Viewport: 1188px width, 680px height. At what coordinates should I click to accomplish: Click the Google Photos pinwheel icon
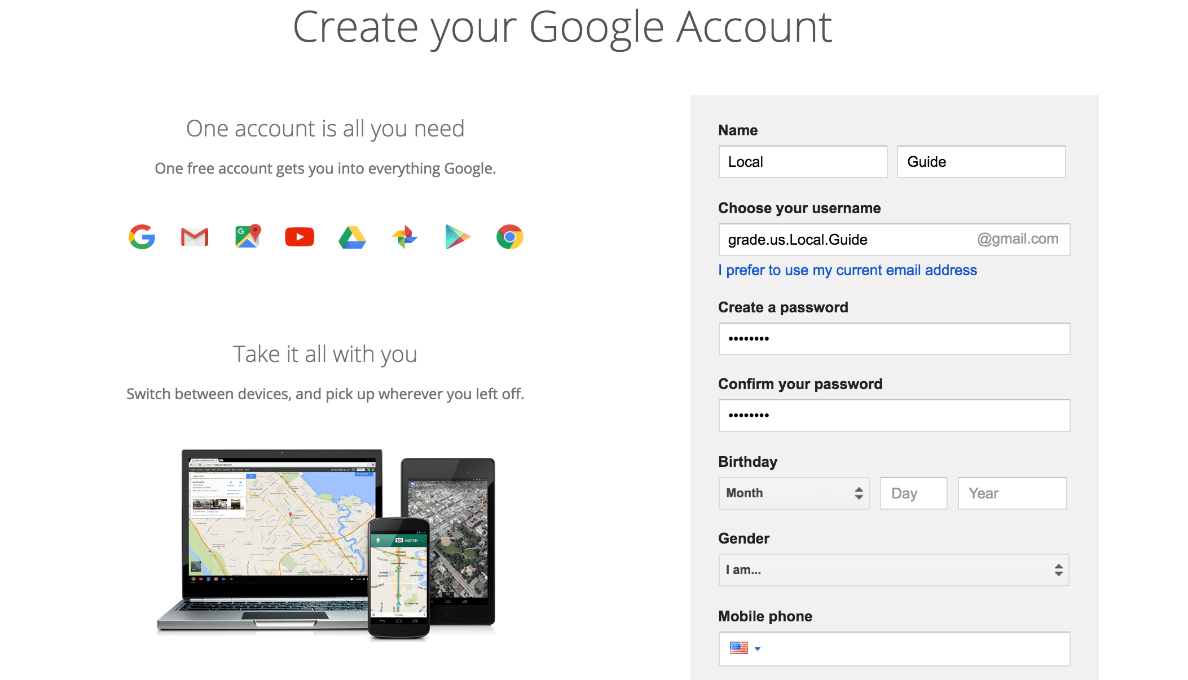[404, 237]
